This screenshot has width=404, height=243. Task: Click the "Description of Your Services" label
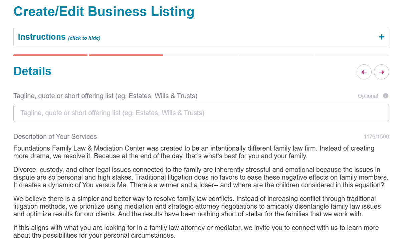tap(55, 137)
